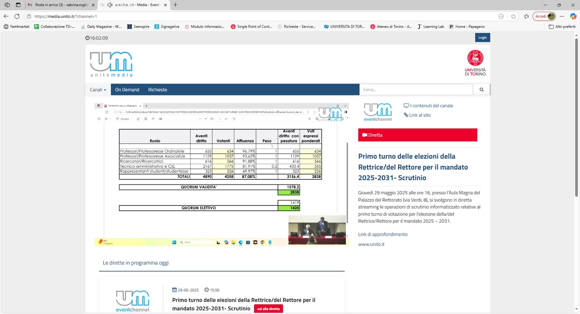The width and height of the screenshot is (580, 314).
Task: Open the On Demand menu item
Action: [x=127, y=90]
